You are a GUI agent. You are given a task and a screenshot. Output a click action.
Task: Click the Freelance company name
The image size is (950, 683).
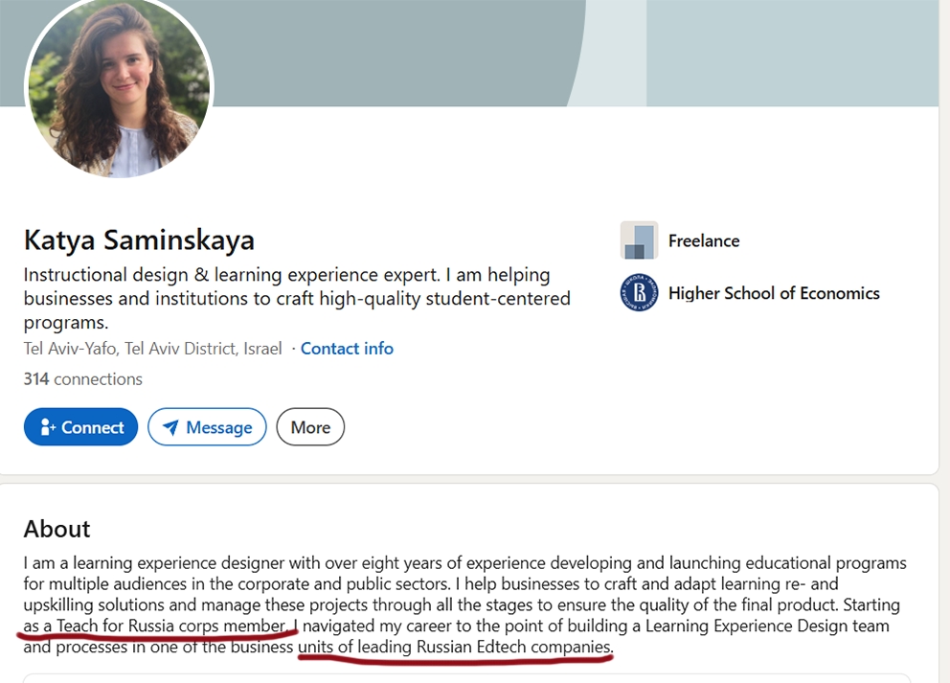[x=704, y=240]
